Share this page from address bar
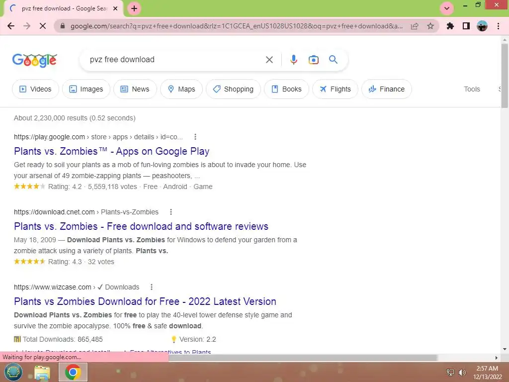This screenshot has height=382, width=509. 415,26
